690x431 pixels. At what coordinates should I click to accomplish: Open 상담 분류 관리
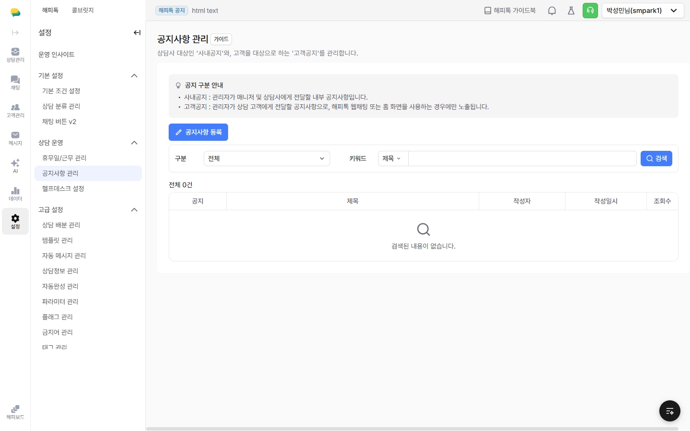pos(88,106)
